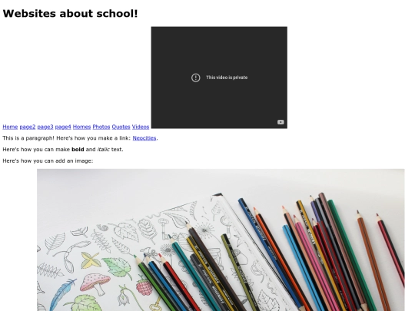Open the Homes navigation link
This screenshot has width=415, height=311.
coord(81,127)
